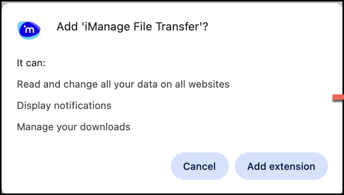Viewport: 344px width, 195px height.
Task: Click the 'Add iManage File Transfer?' title
Action: (132, 27)
